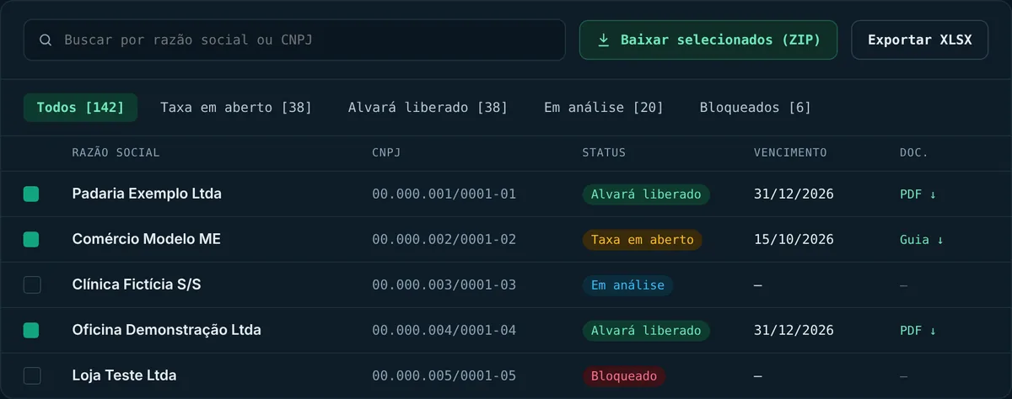This screenshot has width=1012, height=399.
Task: Download the Guia for Comércio Modelo ME
Action: (922, 239)
